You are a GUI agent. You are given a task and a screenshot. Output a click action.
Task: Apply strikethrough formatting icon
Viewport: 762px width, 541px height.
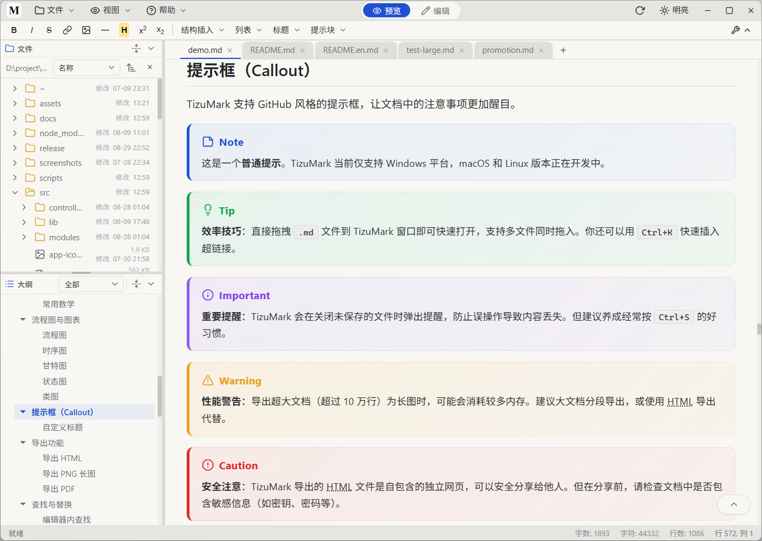pyautogui.click(x=49, y=30)
